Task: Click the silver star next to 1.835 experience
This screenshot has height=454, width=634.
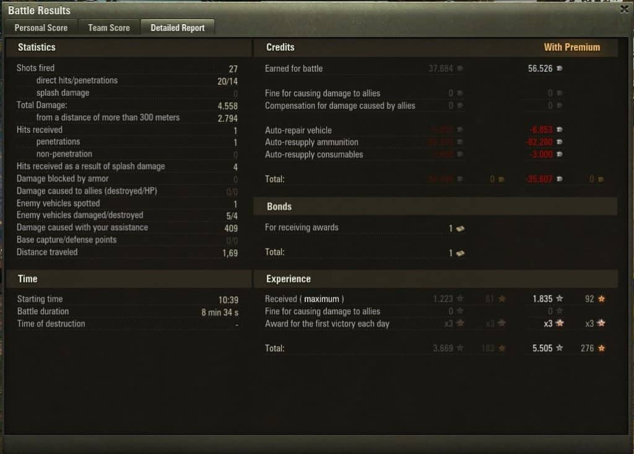Action: tap(560, 299)
